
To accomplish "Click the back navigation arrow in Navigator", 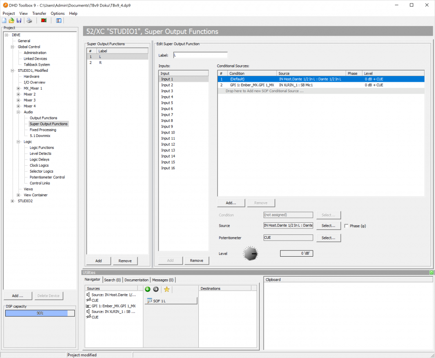I will click(147, 289).
